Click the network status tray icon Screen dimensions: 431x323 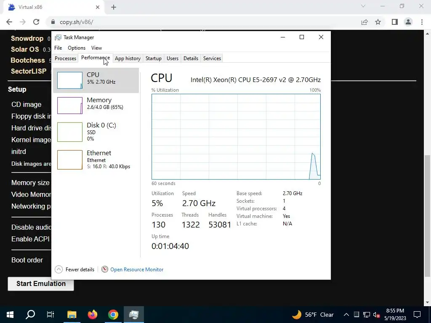click(x=367, y=315)
